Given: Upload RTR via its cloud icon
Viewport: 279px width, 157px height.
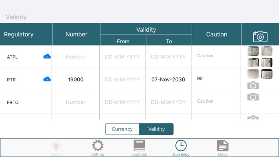Looking at the screenshot, I should coord(47,79).
